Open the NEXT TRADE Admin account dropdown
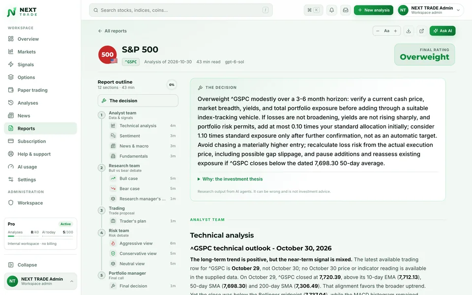This screenshot has width=472, height=295. click(431, 10)
